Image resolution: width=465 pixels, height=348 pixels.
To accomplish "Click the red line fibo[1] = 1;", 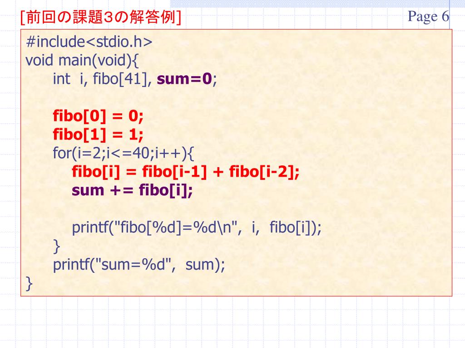I will coord(98,134).
